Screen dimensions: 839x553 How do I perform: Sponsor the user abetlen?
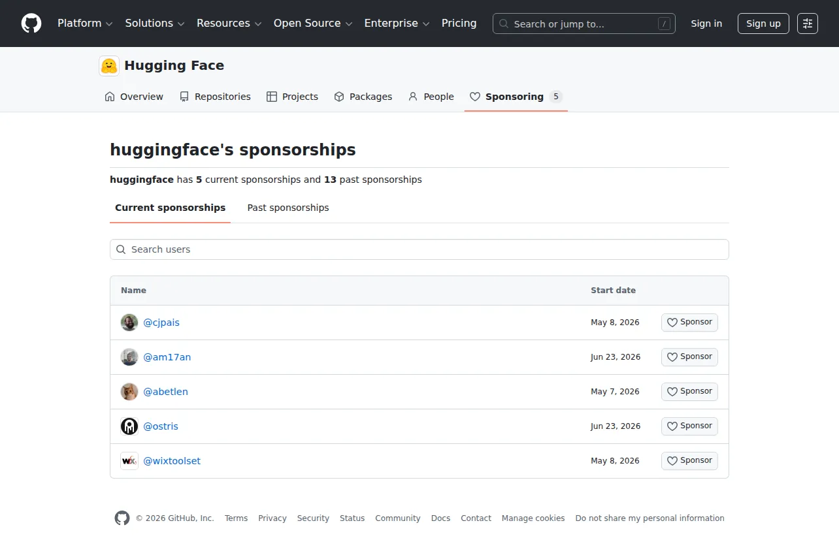[689, 392]
